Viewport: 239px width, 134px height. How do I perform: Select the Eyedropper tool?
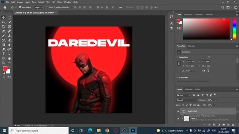(x=3, y=31)
